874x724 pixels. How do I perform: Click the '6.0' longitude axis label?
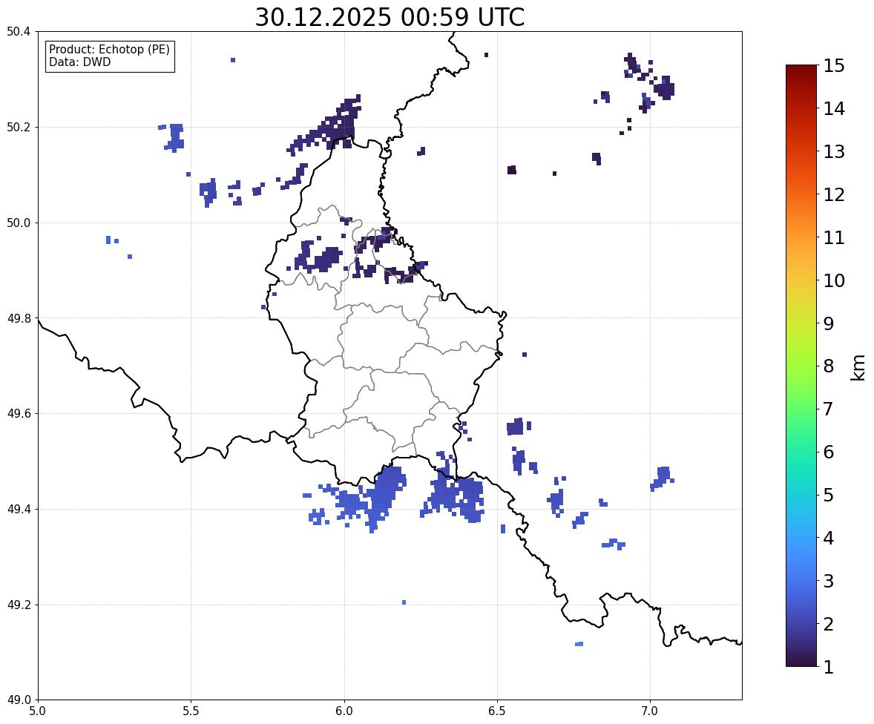click(344, 711)
